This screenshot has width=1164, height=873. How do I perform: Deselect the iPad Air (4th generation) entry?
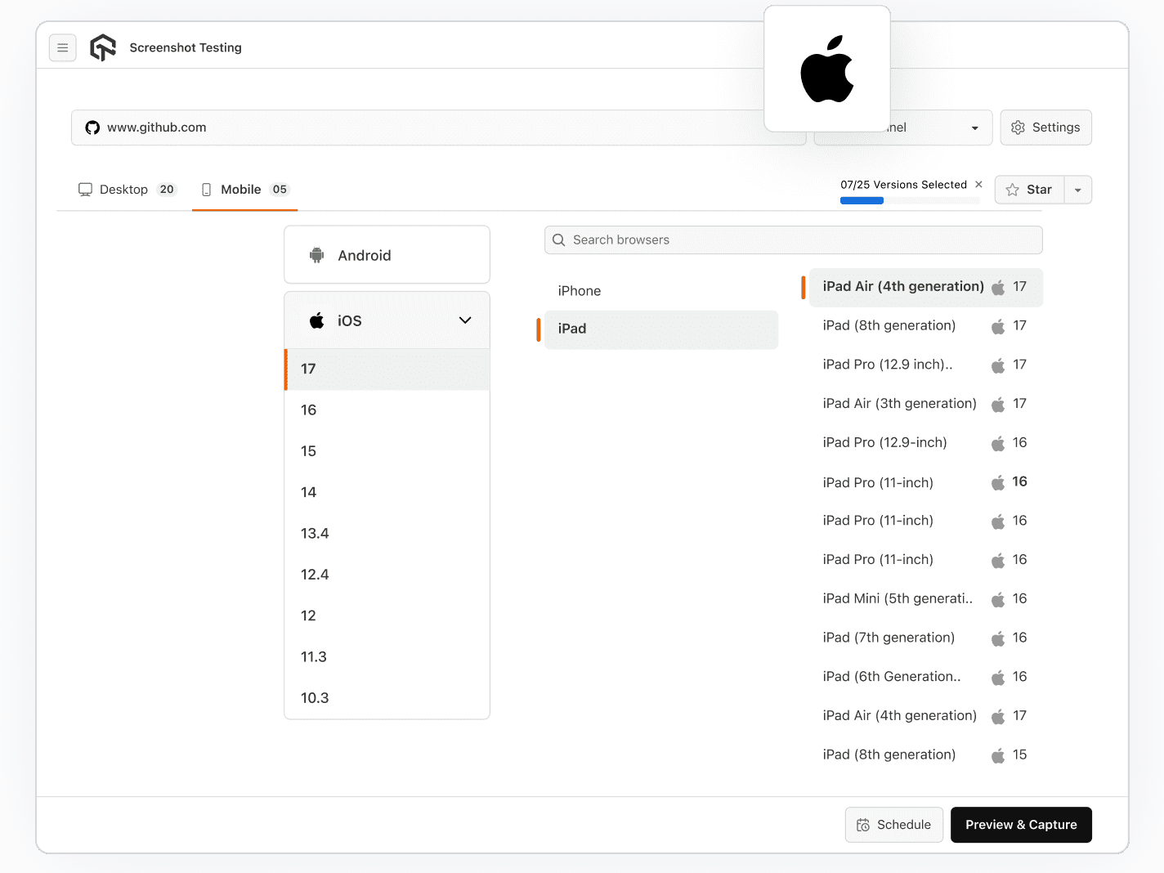tap(903, 287)
